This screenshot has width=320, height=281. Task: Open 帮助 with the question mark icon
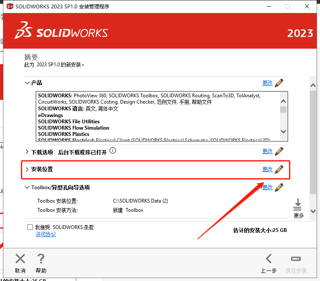pos(41,259)
